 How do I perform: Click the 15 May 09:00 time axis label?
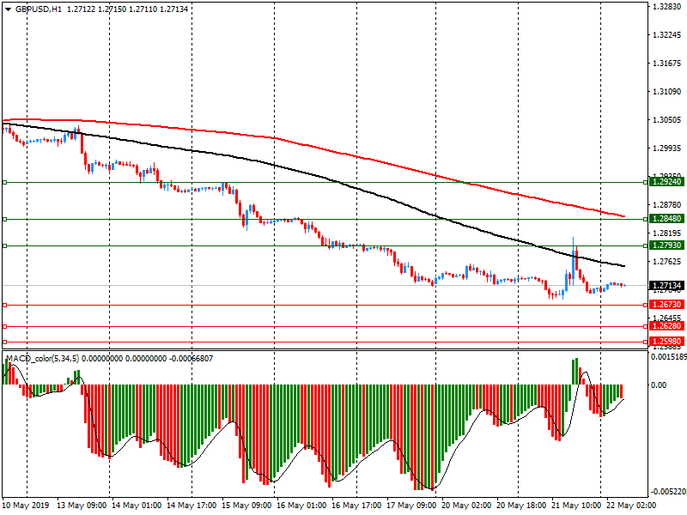coord(247,506)
